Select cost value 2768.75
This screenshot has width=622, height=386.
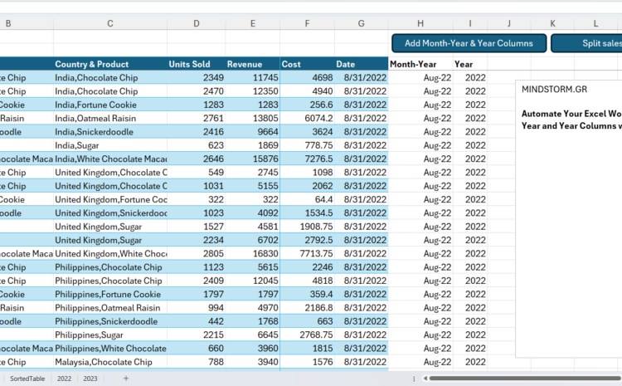pyautogui.click(x=308, y=335)
